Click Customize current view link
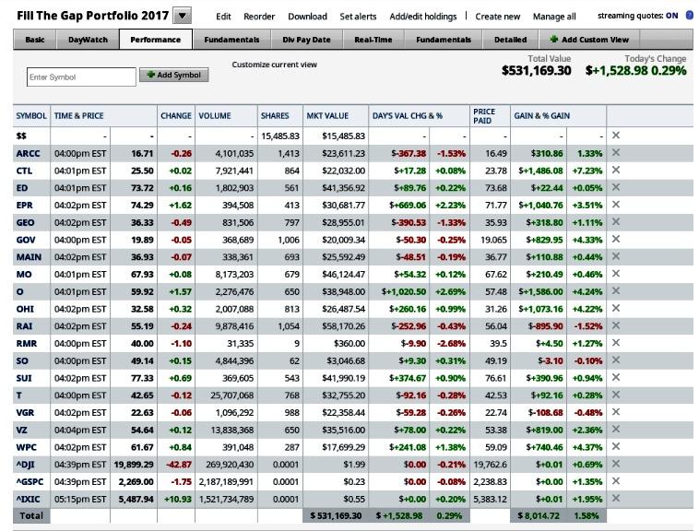Screen dimensions: 699x531 point(274,65)
